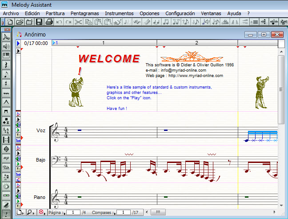Select the pedal marking tool
The image size is (288, 219).
point(6,168)
